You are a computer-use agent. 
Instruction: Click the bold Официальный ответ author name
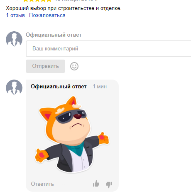59,87
